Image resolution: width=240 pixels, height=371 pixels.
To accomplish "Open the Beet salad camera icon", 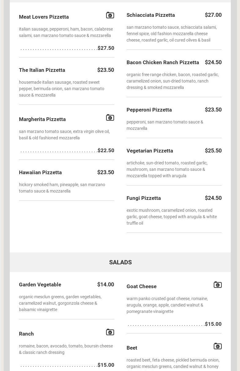I will (x=217, y=346).
